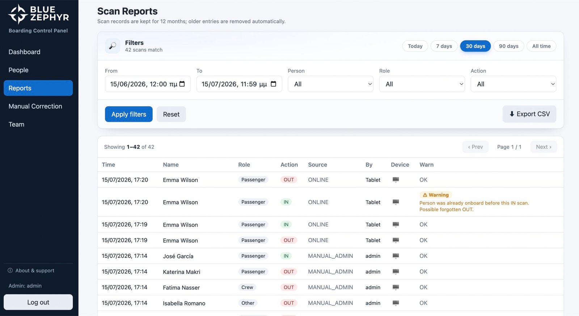Image resolution: width=579 pixels, height=316 pixels.
Task: Click device icon in Fatima Nasser row
Action: tap(396, 287)
